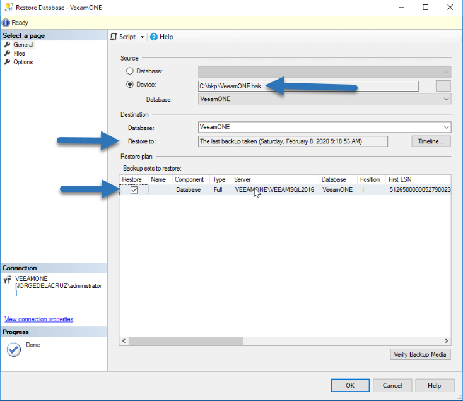Open View connection properties link
The height and width of the screenshot is (401, 463).
38,319
